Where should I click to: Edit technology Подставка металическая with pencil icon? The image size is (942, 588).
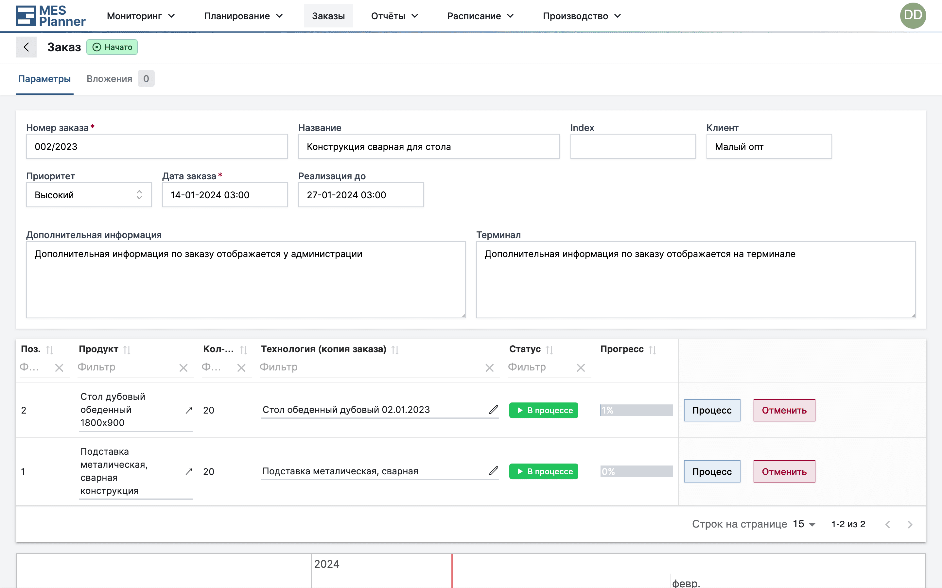click(x=493, y=471)
